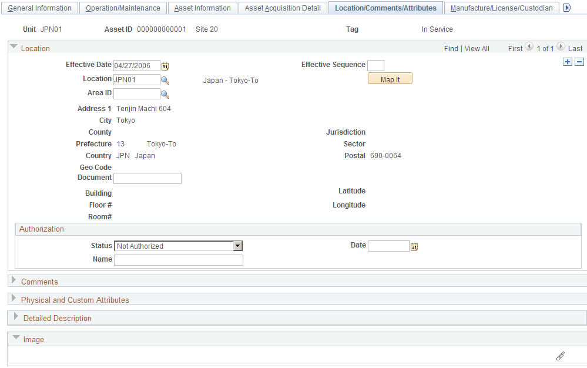Click the Prefecture name Tokyo-To
Screen dimensions: 587x368
point(162,144)
